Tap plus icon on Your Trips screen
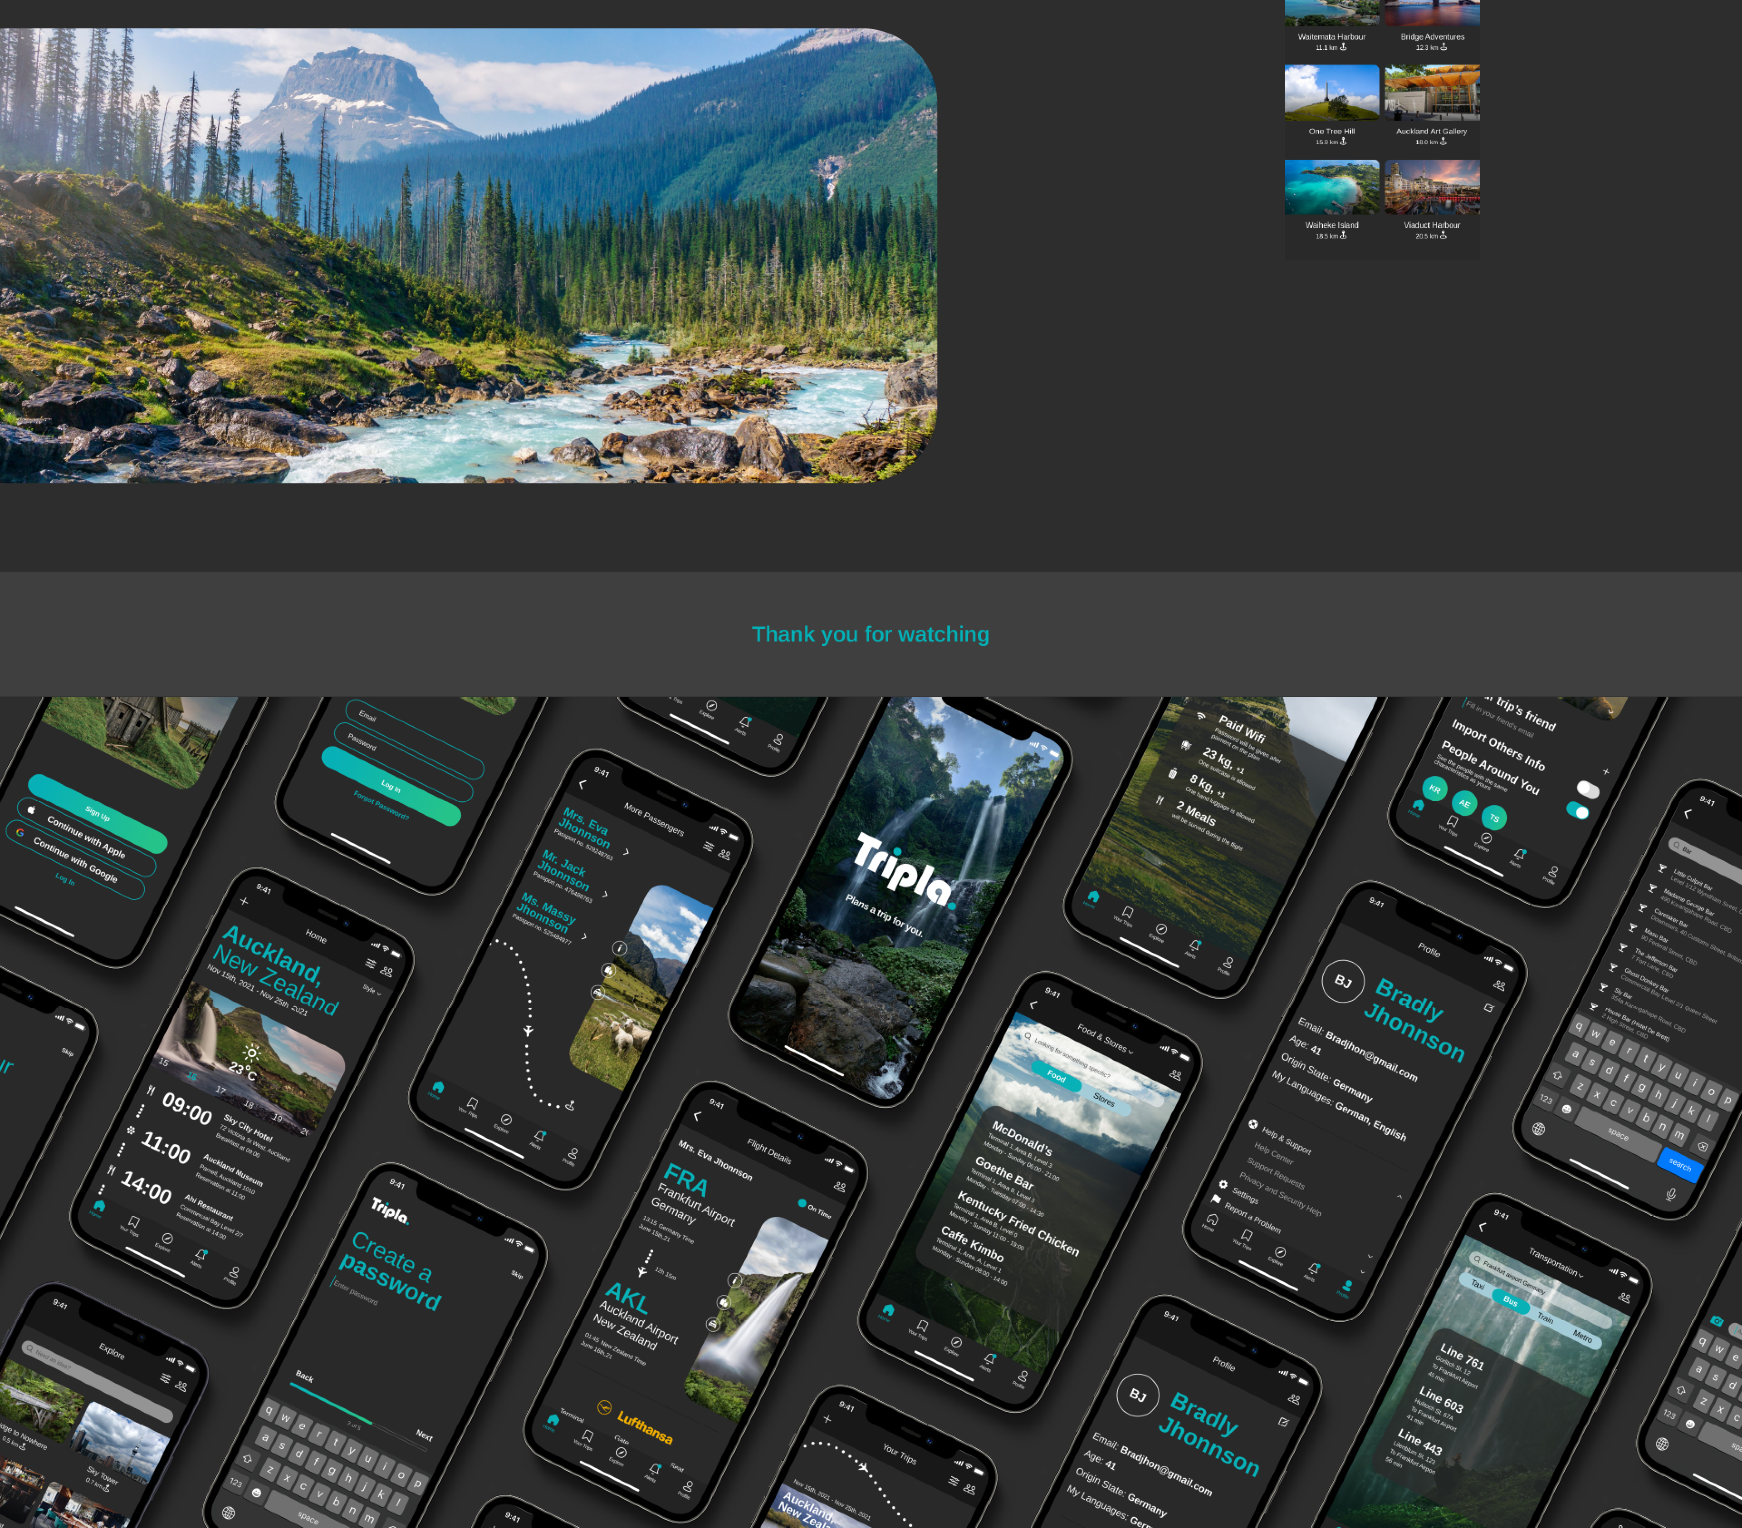1742x1528 pixels. pyautogui.click(x=827, y=1419)
